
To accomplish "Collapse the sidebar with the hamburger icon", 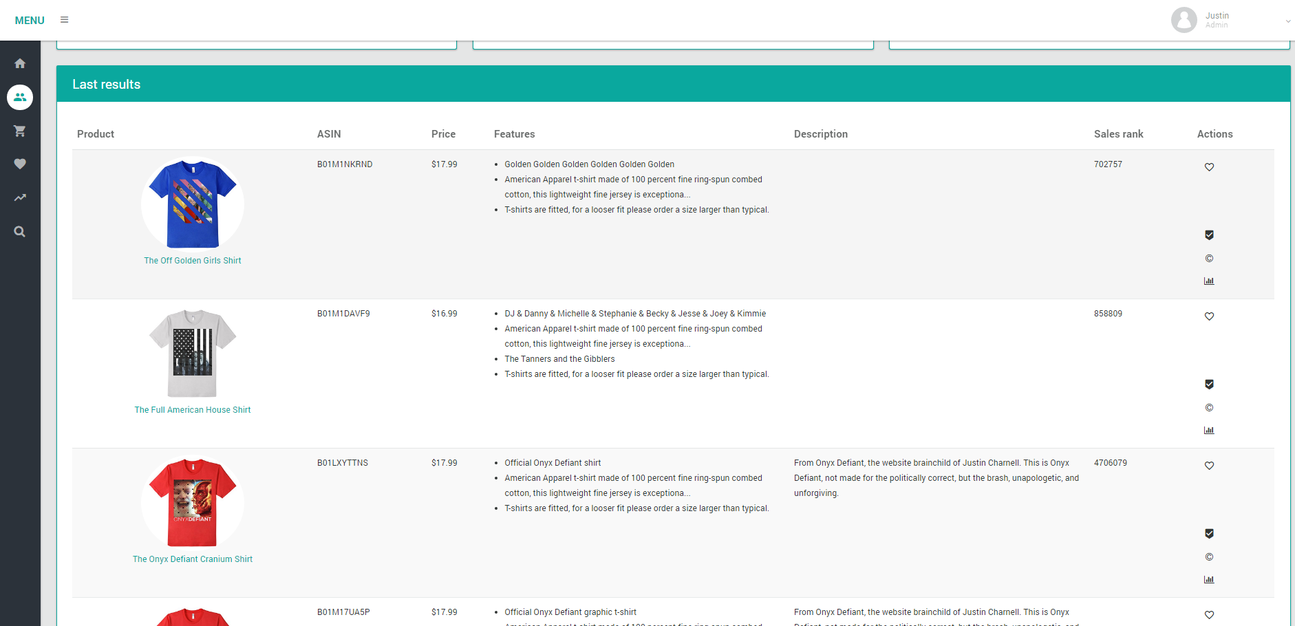I will point(64,20).
